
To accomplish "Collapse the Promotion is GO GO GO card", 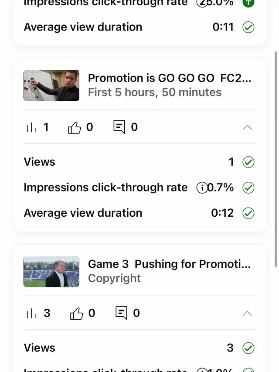I will coord(247,127).
